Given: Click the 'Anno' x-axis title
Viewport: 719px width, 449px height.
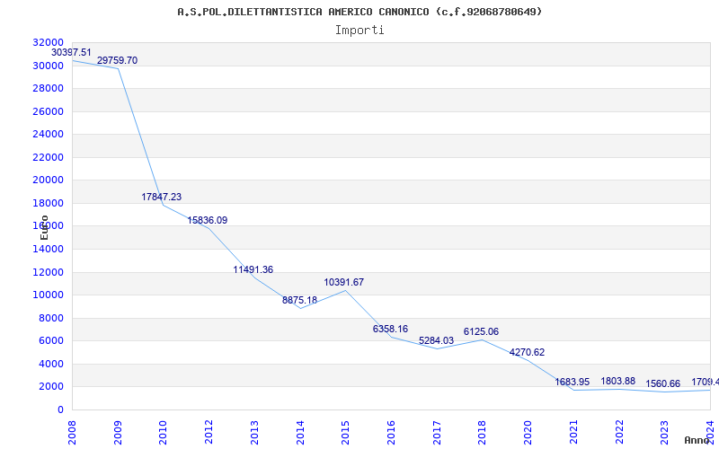Looking at the screenshot, I should tap(697, 440).
